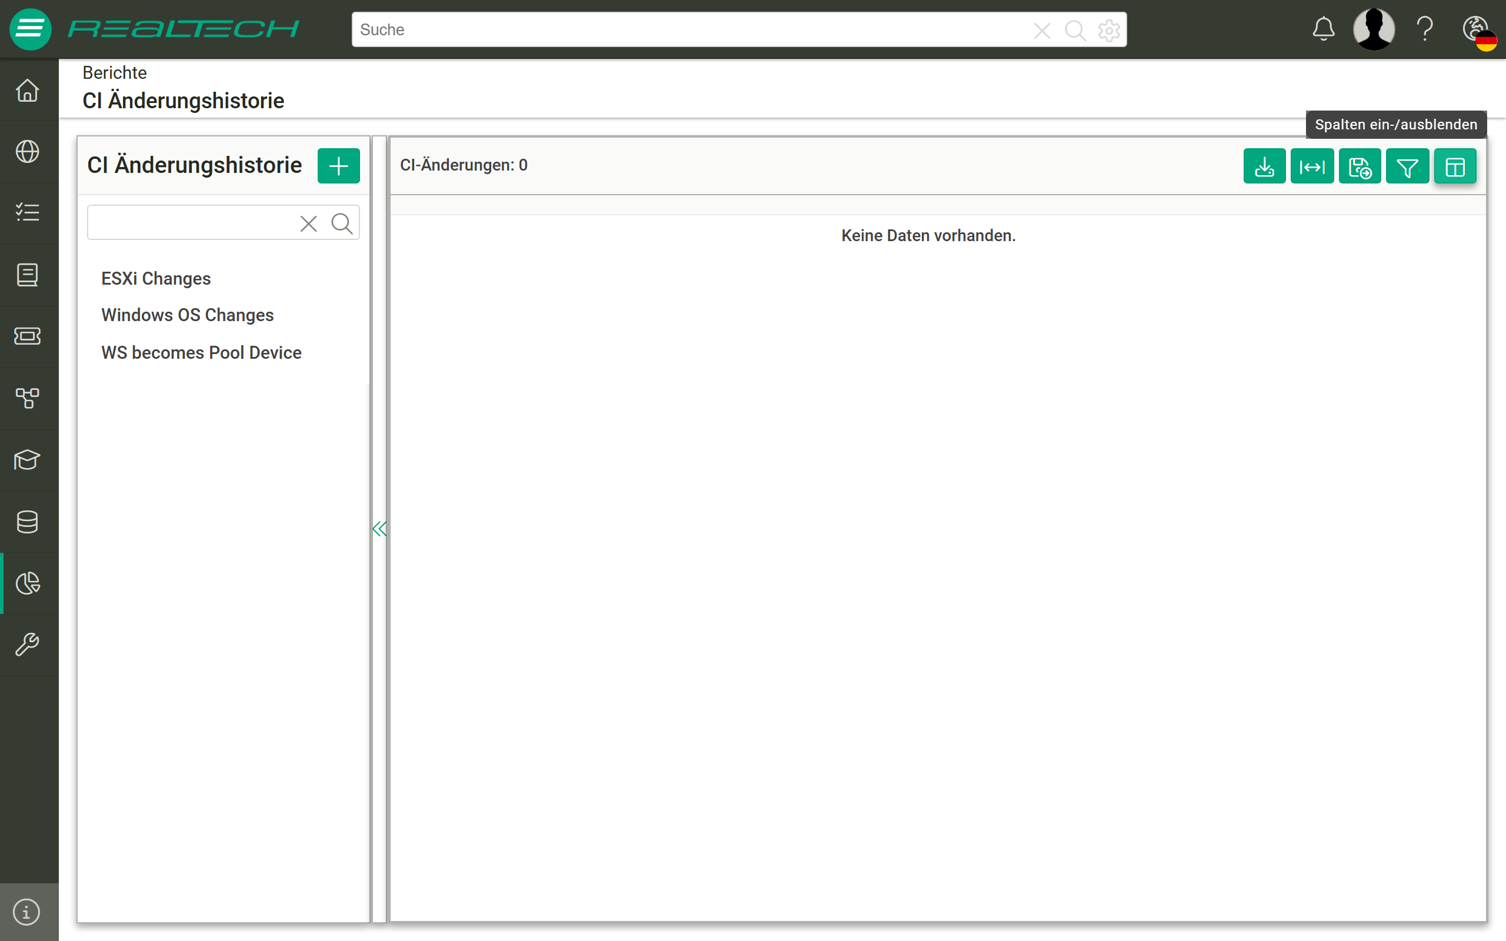Go to the Home sidebar icon
The width and height of the screenshot is (1506, 941).
coord(28,90)
